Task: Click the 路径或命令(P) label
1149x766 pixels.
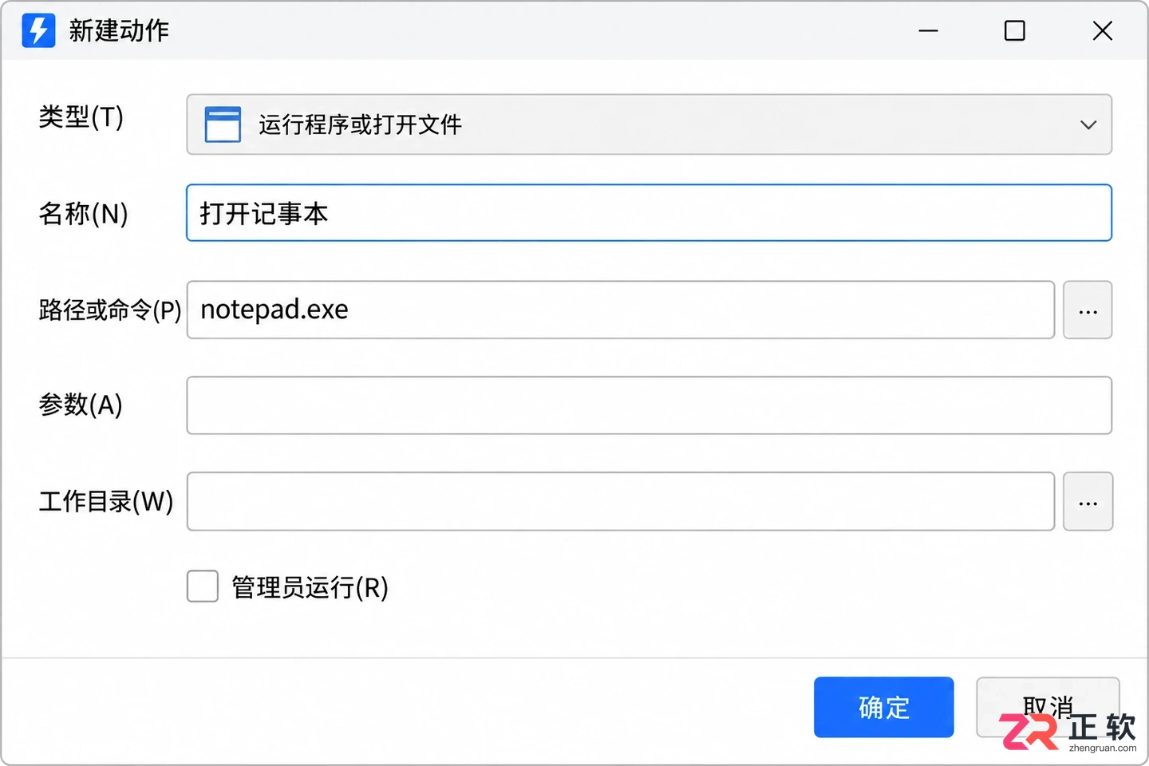Action: click(110, 310)
